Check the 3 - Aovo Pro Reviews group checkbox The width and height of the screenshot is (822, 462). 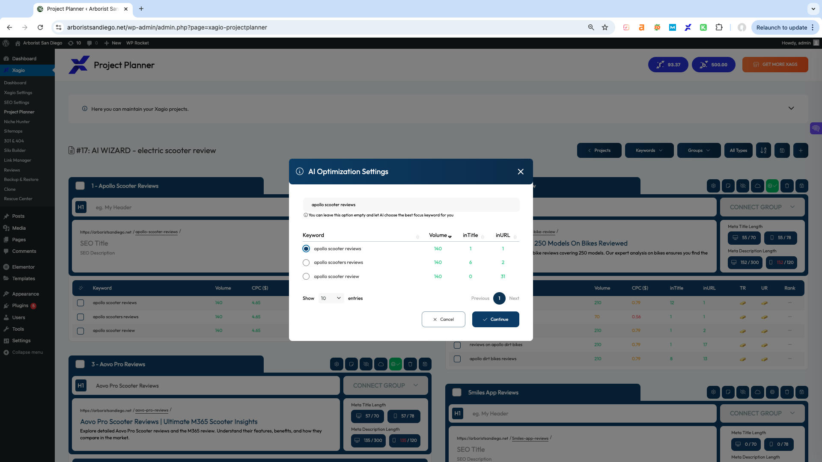[80, 364]
